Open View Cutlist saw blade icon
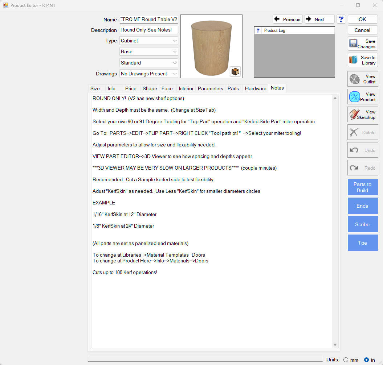Viewport: 383px width, 365px height. 354,79
